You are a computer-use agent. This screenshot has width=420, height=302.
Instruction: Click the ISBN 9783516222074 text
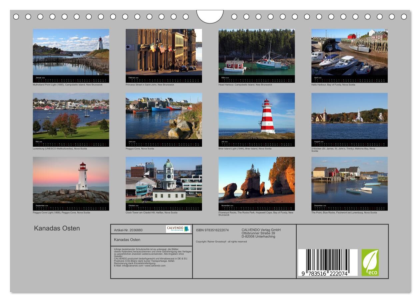212,230
